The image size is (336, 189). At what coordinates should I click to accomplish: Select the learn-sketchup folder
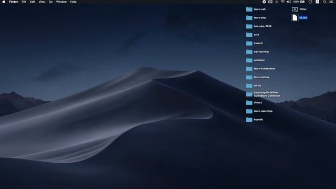[x=249, y=111]
